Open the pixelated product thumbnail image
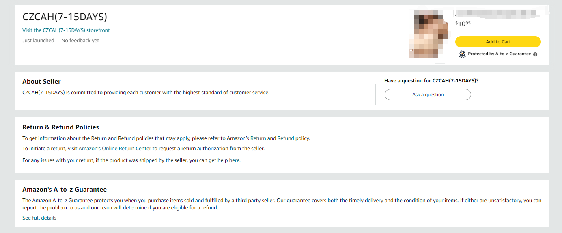Screen dimensions: 562x233 click(429, 35)
